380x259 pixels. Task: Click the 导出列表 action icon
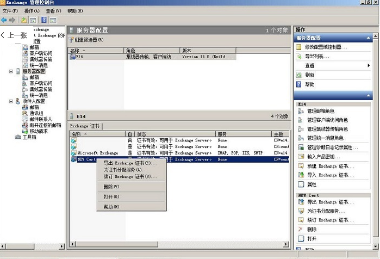(x=299, y=57)
